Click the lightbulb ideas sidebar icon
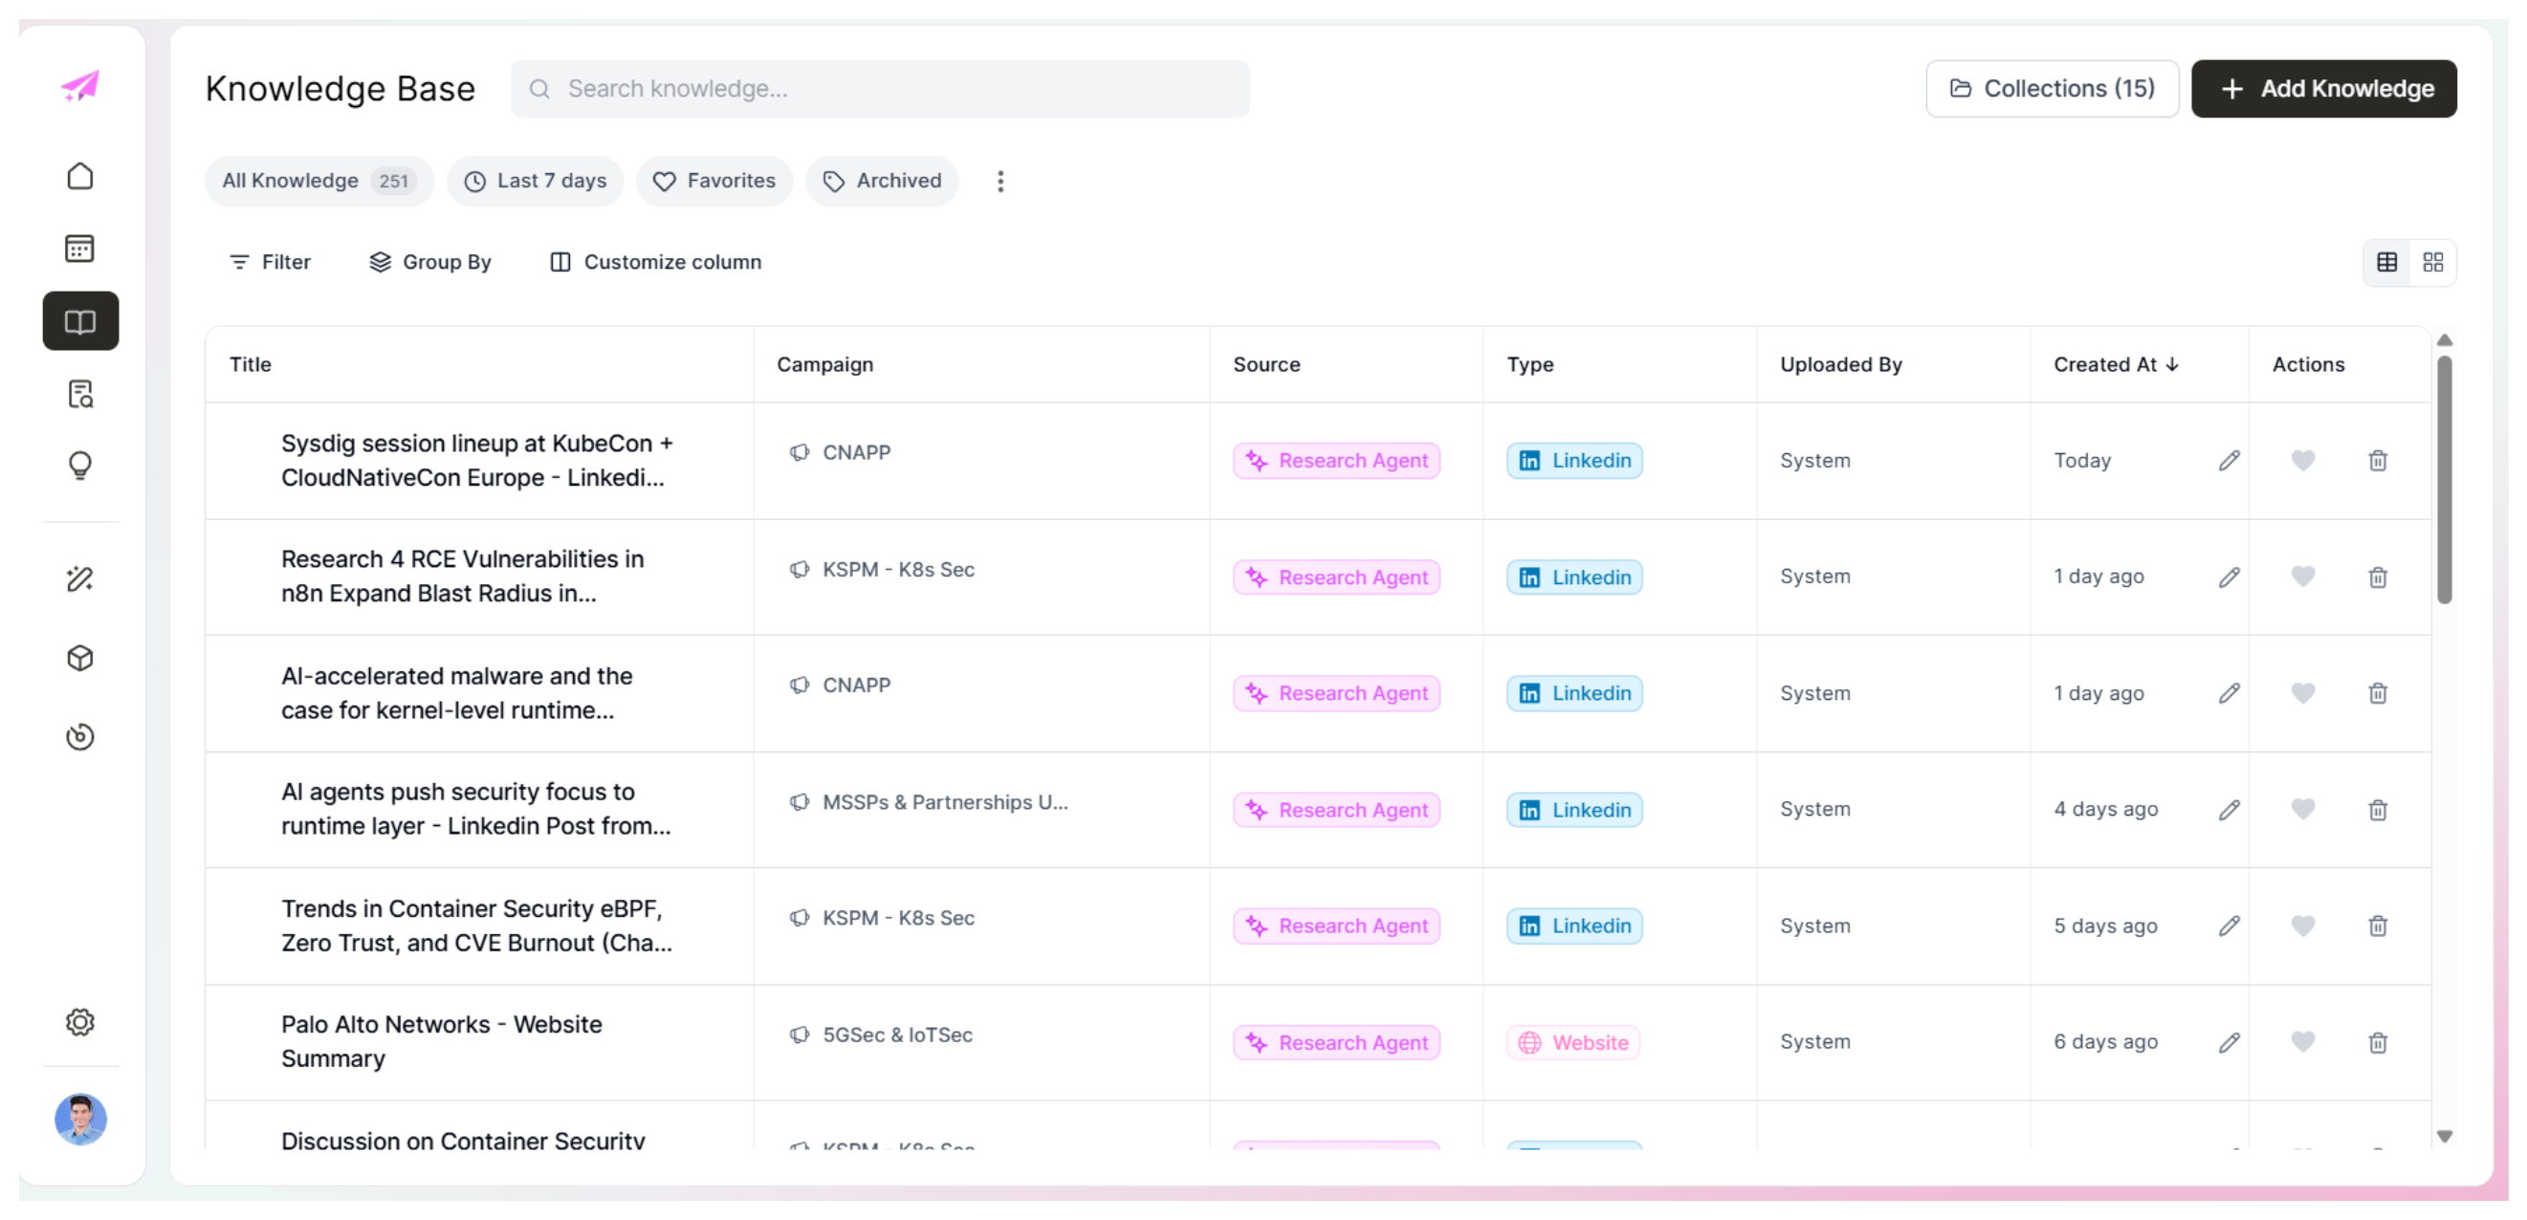 point(80,465)
